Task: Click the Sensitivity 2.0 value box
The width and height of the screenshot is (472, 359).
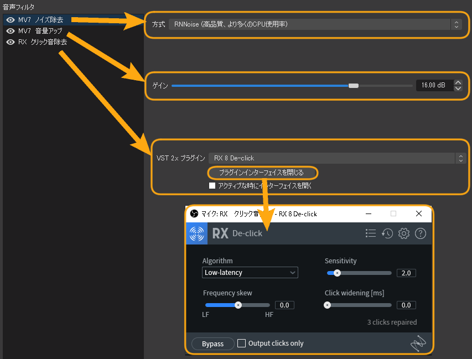Action: pos(406,273)
